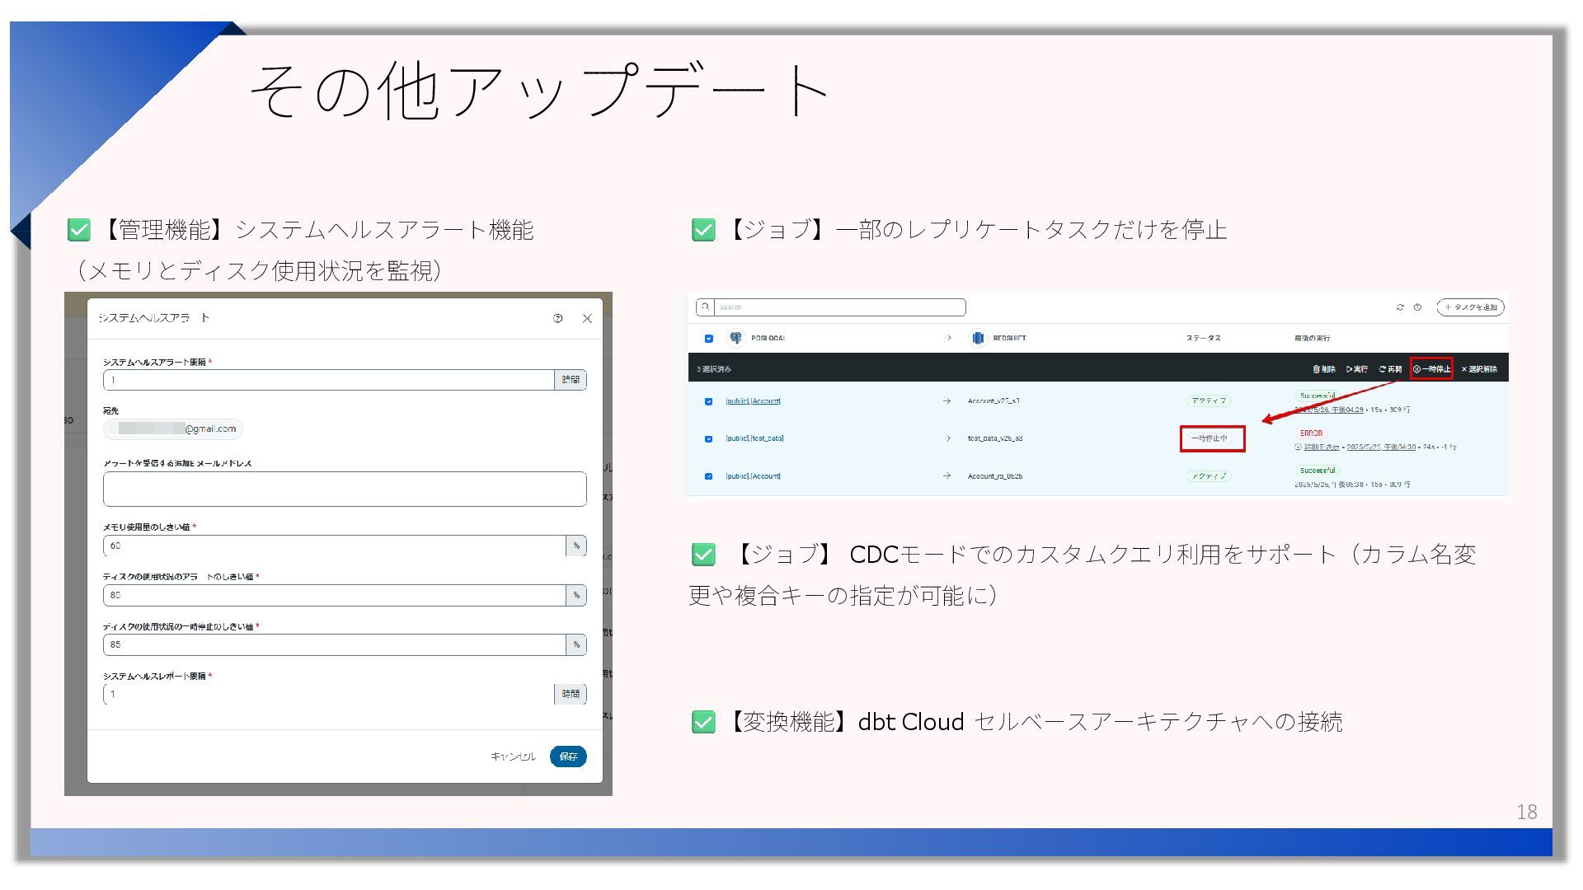The width and height of the screenshot is (1583, 890).
Task: Toggle the select-all checkbox in the header row
Action: pyautogui.click(x=709, y=339)
